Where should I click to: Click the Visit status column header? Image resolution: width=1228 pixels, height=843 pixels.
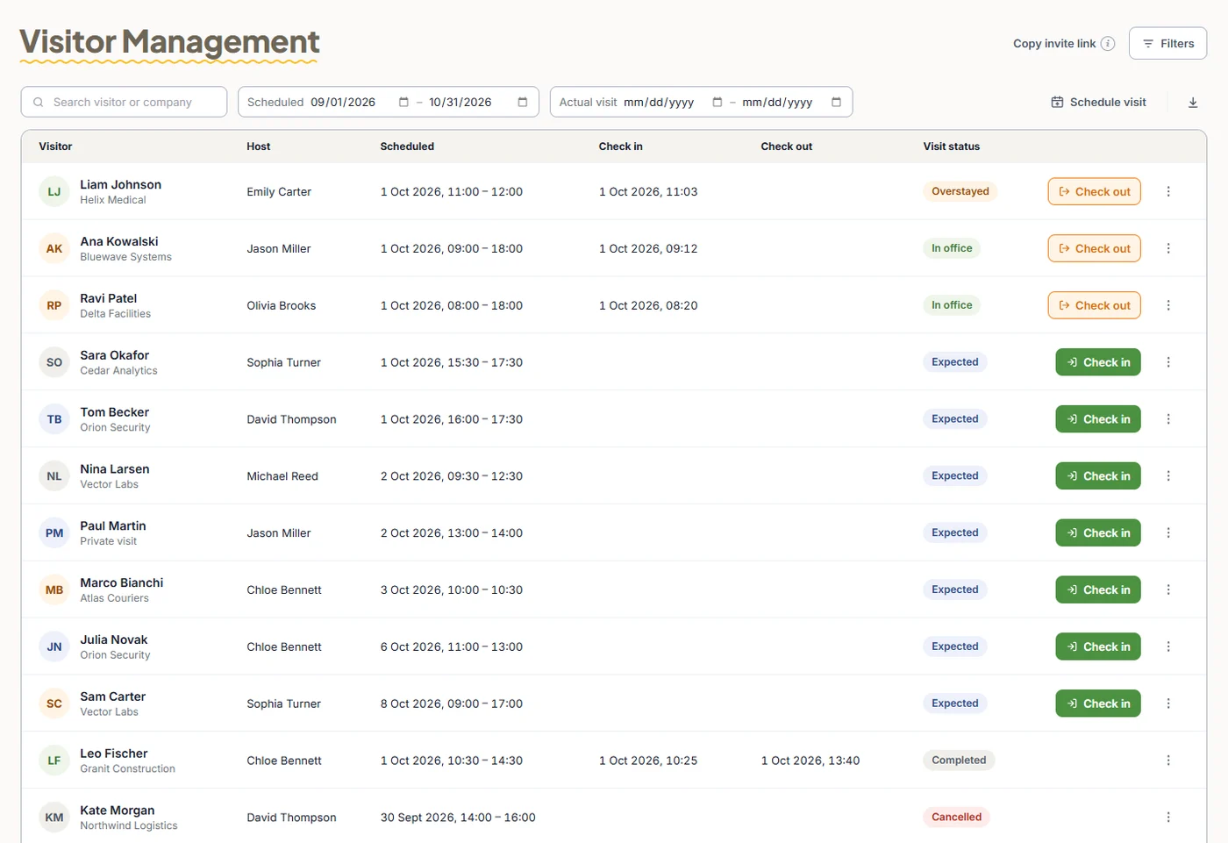tap(952, 146)
